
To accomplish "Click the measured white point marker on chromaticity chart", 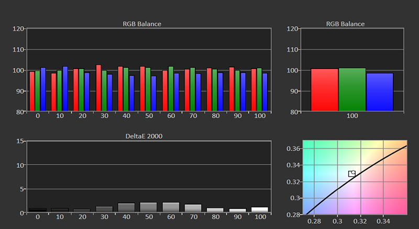I will coord(353,173).
